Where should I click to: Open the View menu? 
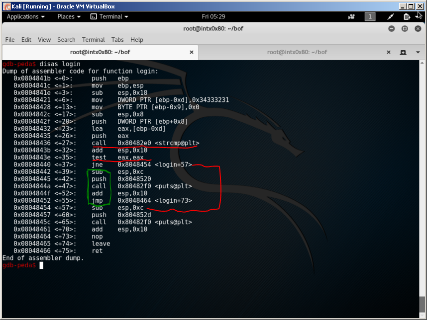coord(44,40)
